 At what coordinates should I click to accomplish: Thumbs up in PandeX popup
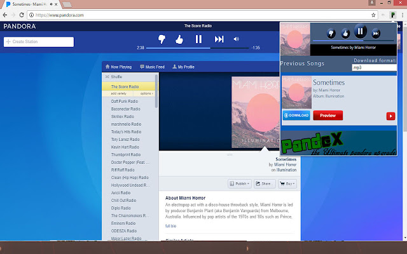[x=345, y=34]
